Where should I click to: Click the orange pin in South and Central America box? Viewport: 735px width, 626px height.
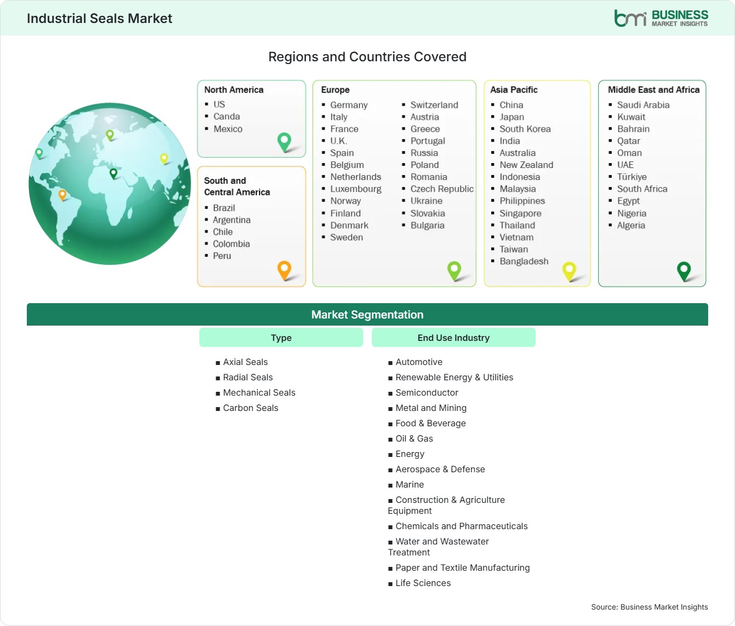point(284,270)
